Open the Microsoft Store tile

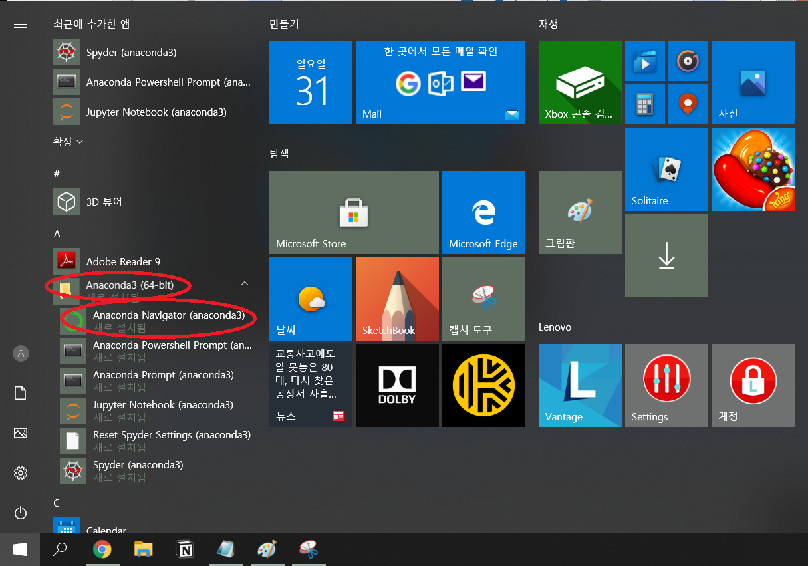354,212
